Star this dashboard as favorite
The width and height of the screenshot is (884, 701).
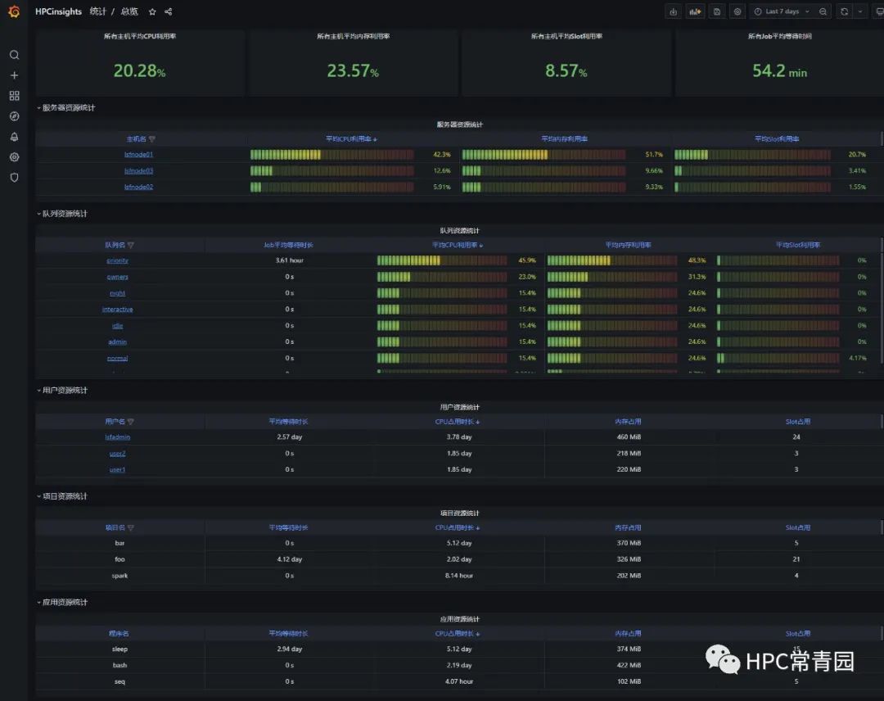(152, 11)
